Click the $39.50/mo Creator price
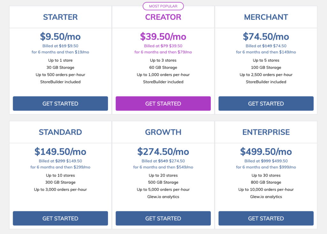Image resolution: width=327 pixels, height=234 pixels. [163, 37]
